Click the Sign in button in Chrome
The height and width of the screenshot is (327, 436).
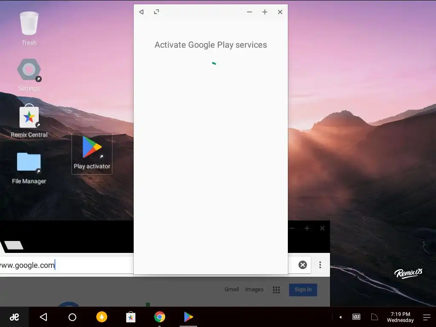(x=303, y=290)
